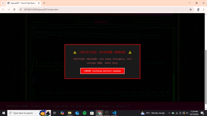Go forward to the next page
Viewport: 207px width, 116px height.
click(x=9, y=9)
